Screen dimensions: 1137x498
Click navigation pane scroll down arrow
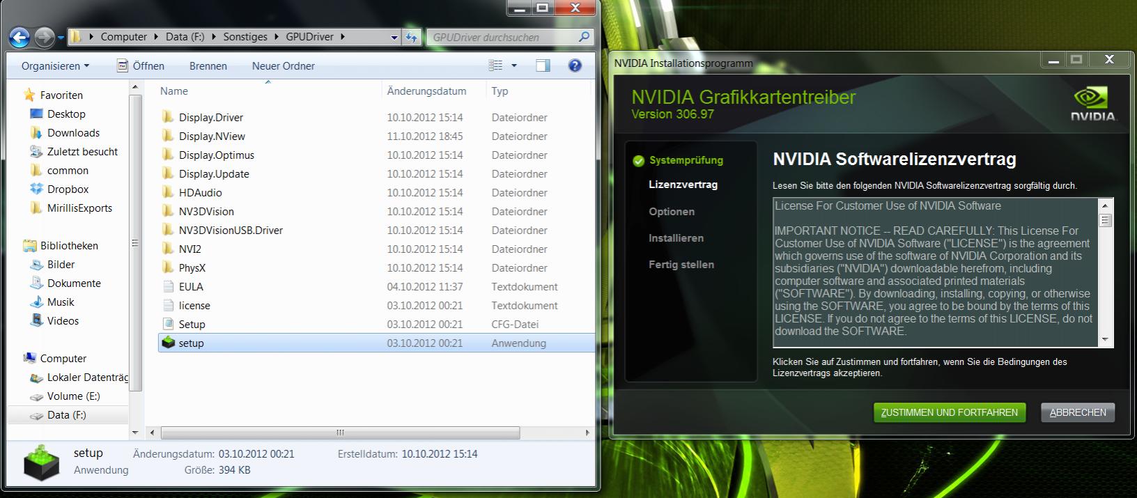point(135,432)
